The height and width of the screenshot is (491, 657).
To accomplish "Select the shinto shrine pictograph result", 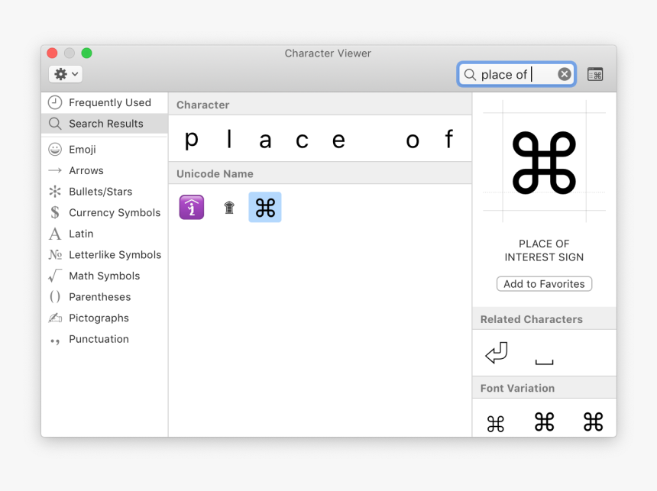I will [x=228, y=207].
